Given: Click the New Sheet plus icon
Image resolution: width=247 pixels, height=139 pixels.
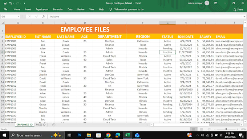Looking at the screenshot, I should coord(54,125).
